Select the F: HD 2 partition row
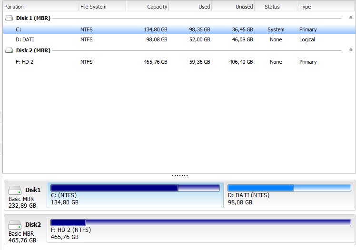This screenshot has height=250, width=356. click(179, 62)
